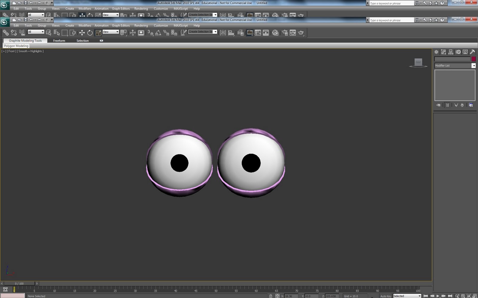Open the Curve Editor from the toolbar
Screen dimensions: 478x298
pyautogui.click(x=258, y=32)
